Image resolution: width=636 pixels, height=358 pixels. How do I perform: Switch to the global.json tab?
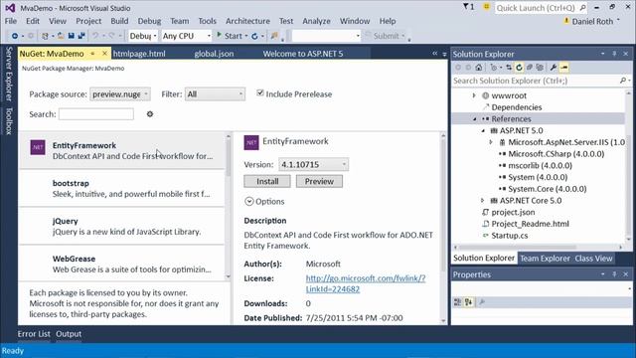(214, 54)
